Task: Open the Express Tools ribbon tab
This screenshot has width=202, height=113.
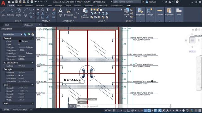Action: point(102,6)
